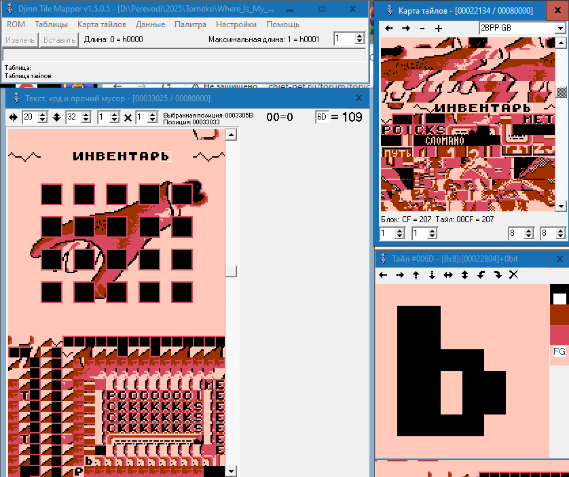This screenshot has height=477, width=569.
Task: Click 'Блок: CF = 207' status text
Action: tap(406, 219)
